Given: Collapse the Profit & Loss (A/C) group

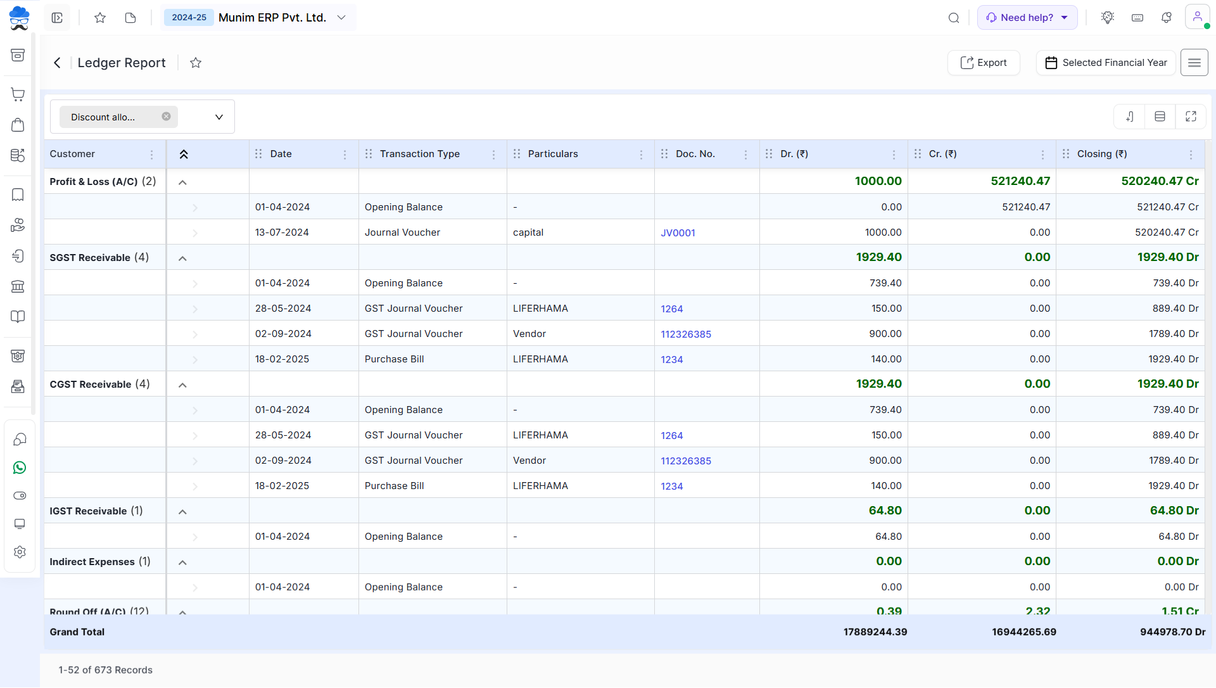Looking at the screenshot, I should point(182,182).
